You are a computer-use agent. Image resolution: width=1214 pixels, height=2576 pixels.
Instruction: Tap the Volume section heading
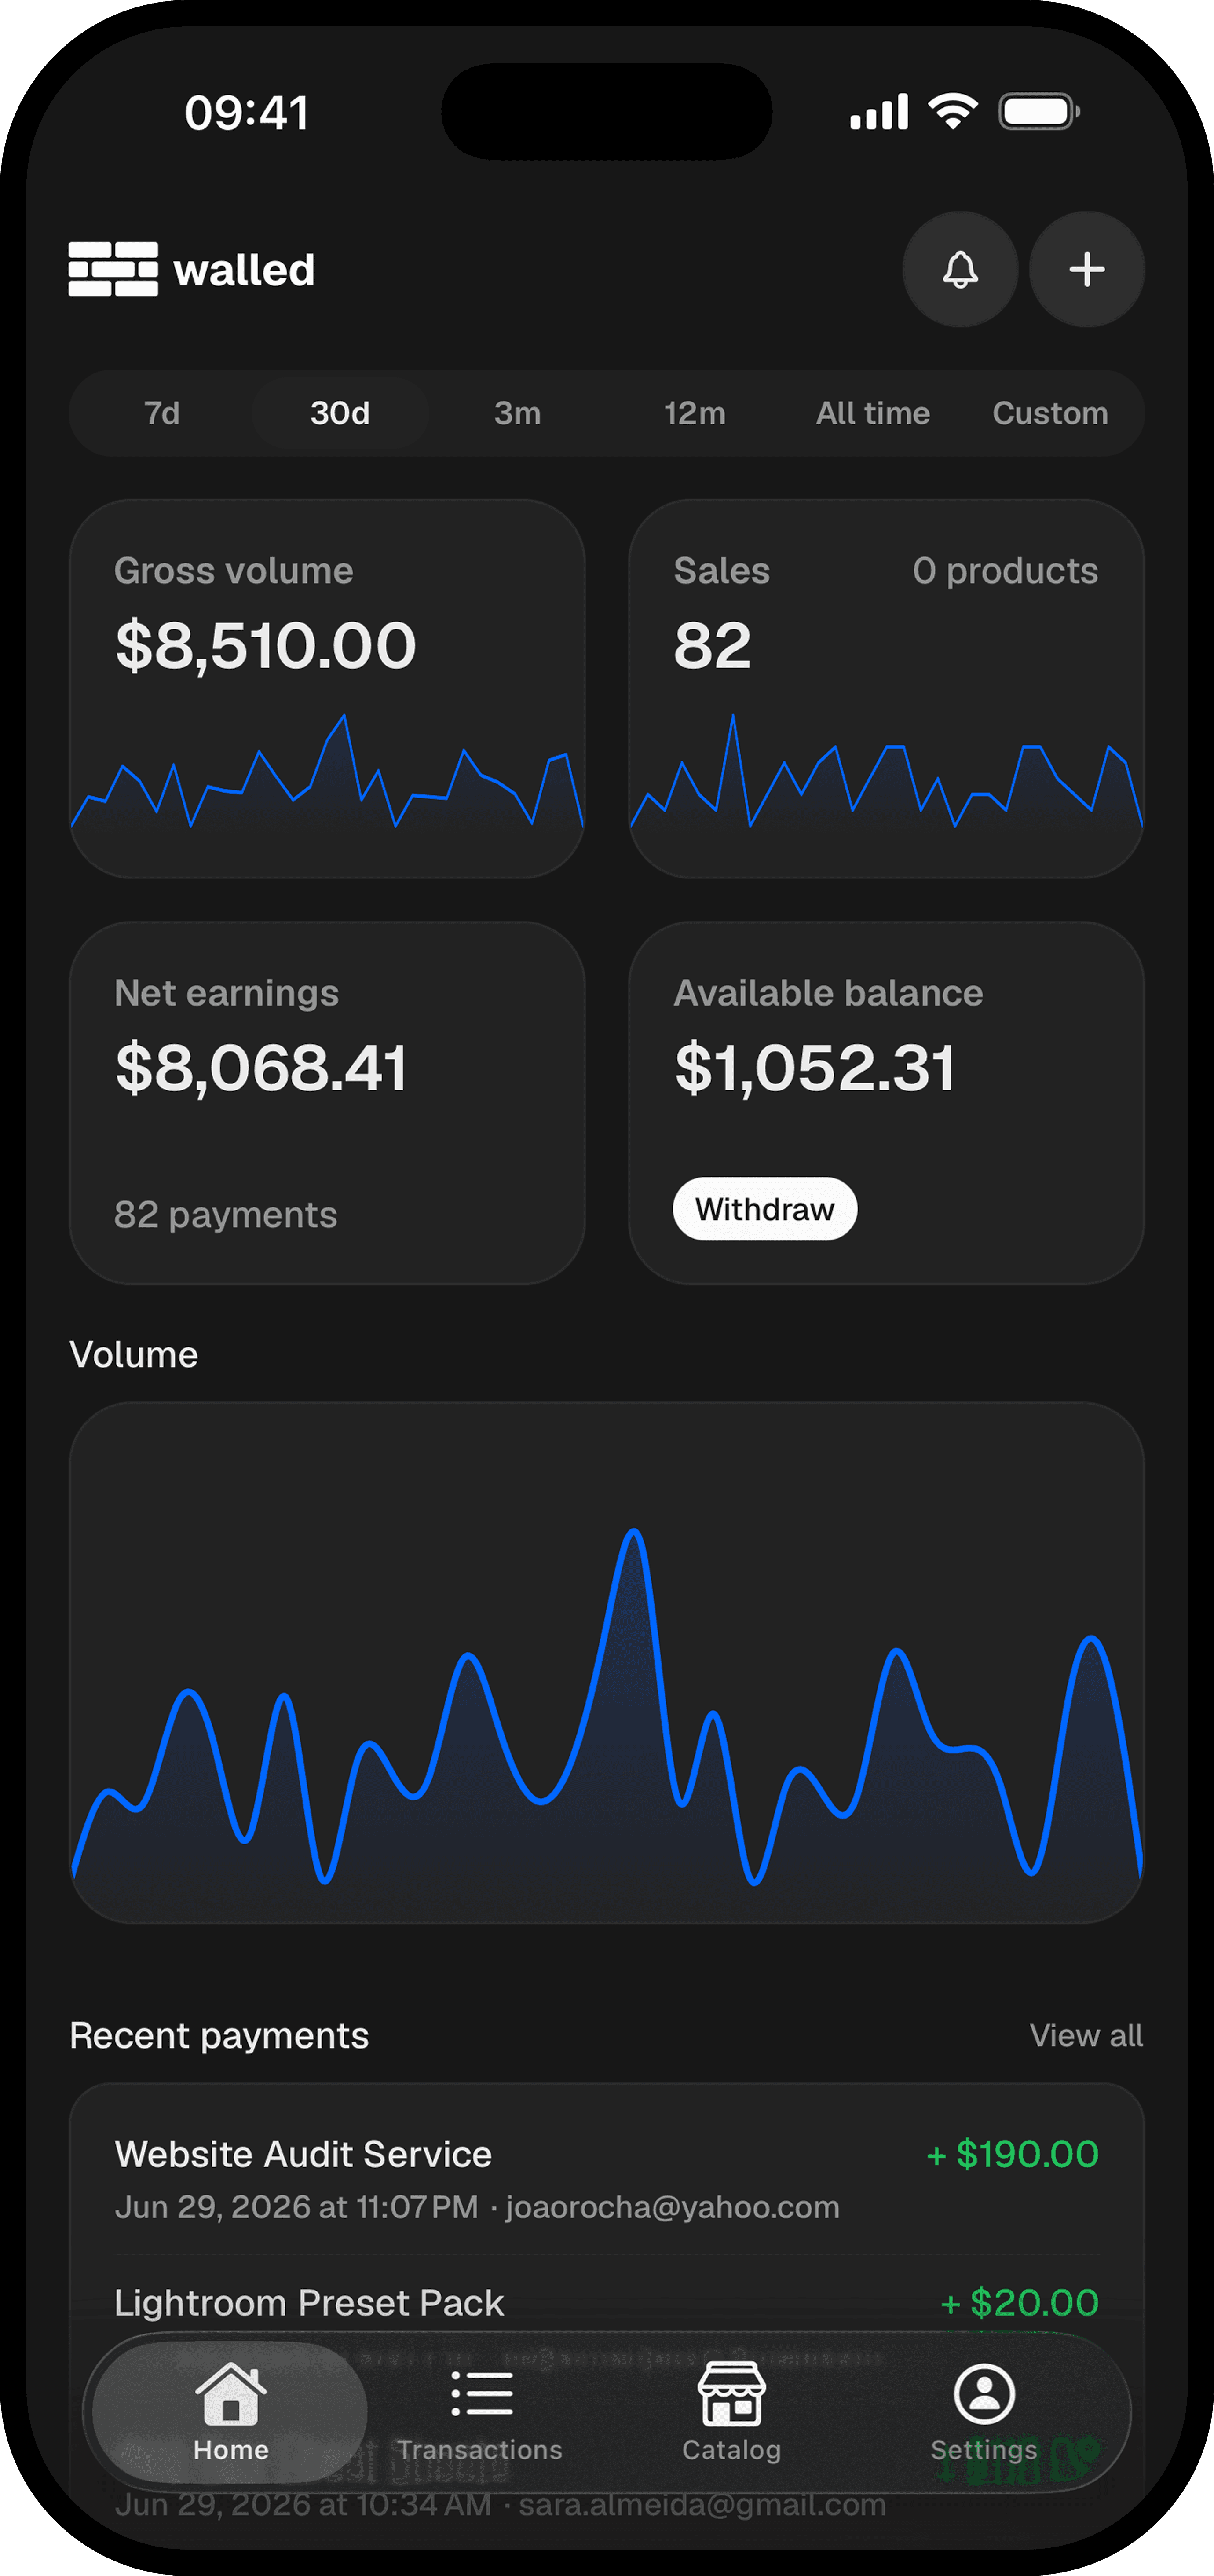coord(134,1354)
